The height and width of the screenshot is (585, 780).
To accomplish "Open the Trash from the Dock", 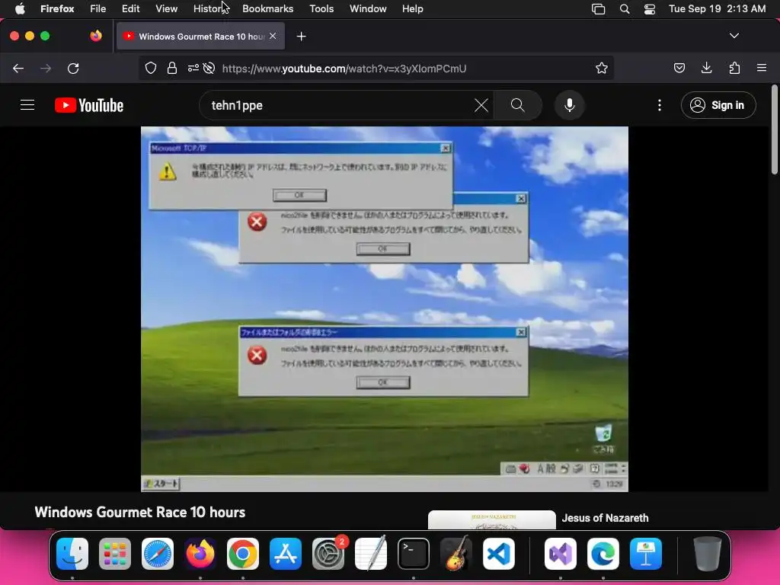I will coord(708,553).
